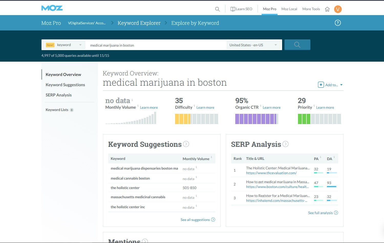This screenshot has height=243, width=384.
Task: Open Keyword Suggestions in sidebar
Action: [x=65, y=85]
